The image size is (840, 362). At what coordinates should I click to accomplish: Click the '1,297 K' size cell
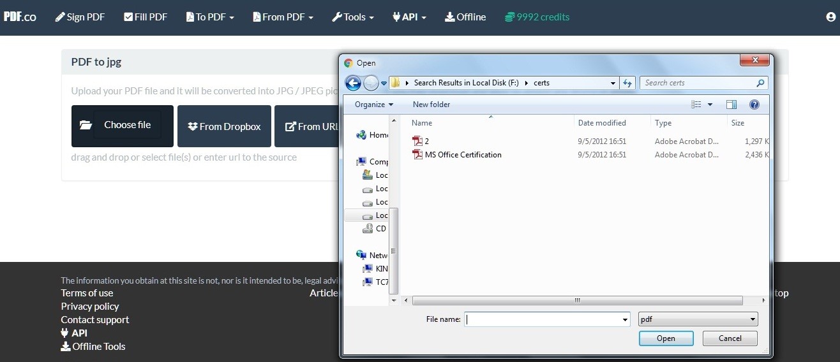coord(756,141)
